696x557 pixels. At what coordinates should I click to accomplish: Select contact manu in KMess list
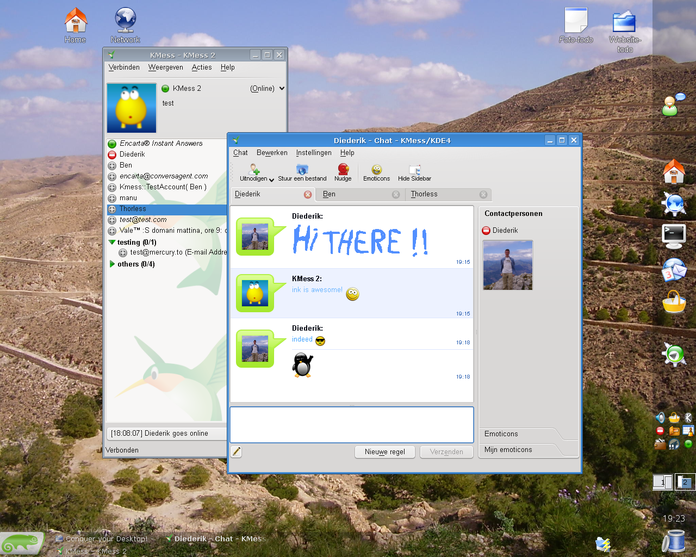click(167, 198)
